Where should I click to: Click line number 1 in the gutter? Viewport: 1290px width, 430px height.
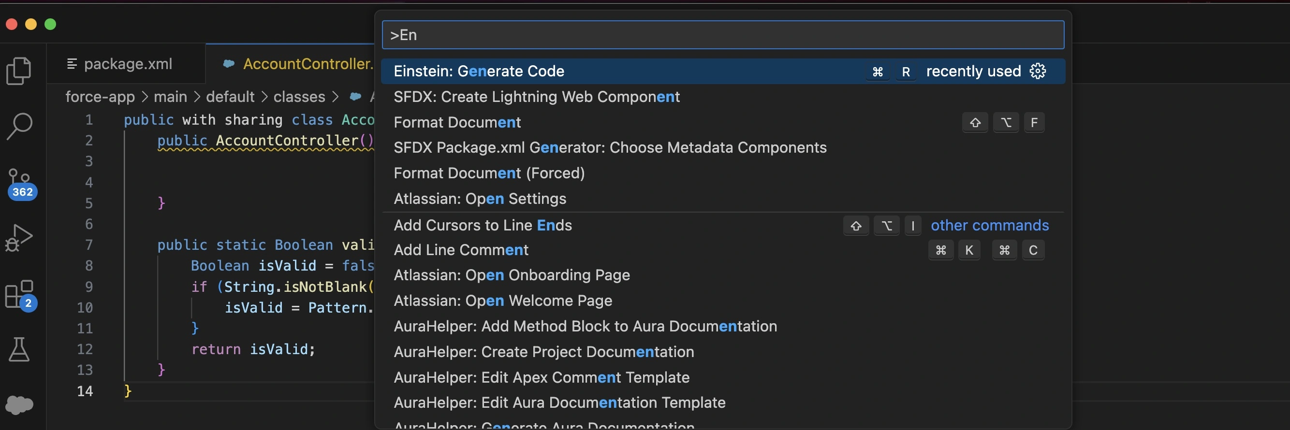point(88,120)
